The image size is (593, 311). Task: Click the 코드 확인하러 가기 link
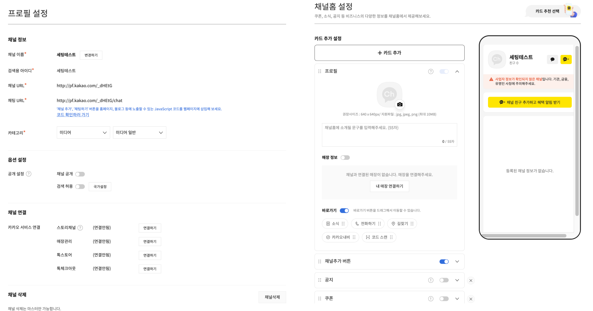73,115
